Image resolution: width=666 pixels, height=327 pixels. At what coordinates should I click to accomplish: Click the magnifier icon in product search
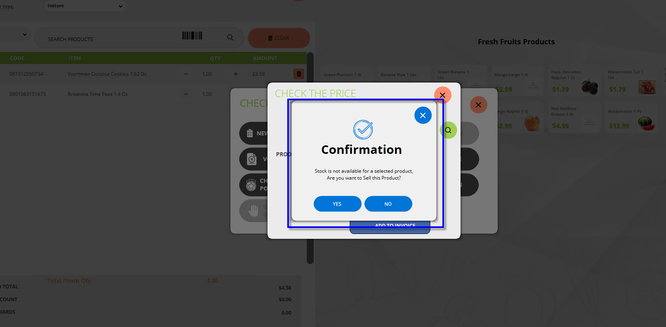pyautogui.click(x=230, y=37)
